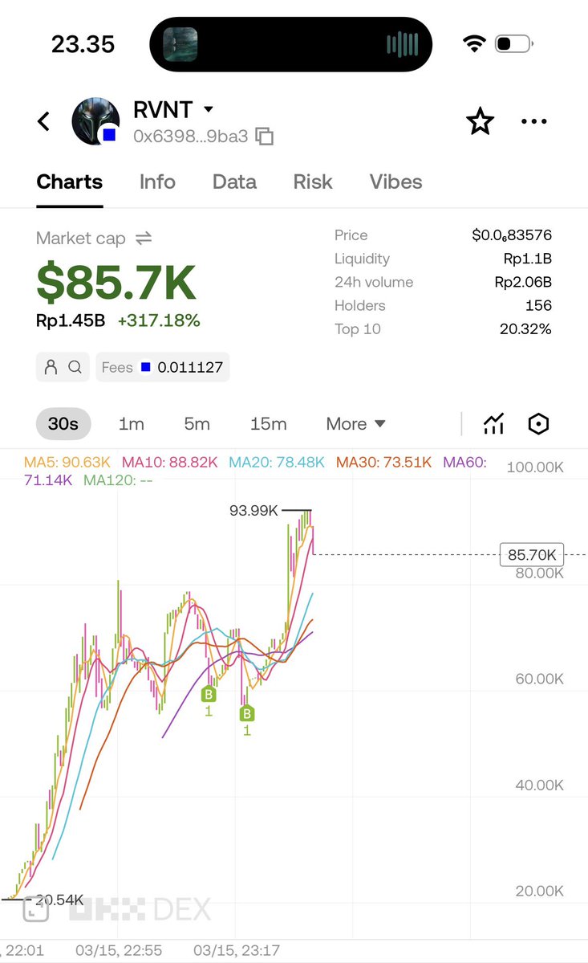The height and width of the screenshot is (963, 588).
Task: Tap the 20.54K low label
Action: pyautogui.click(x=59, y=900)
